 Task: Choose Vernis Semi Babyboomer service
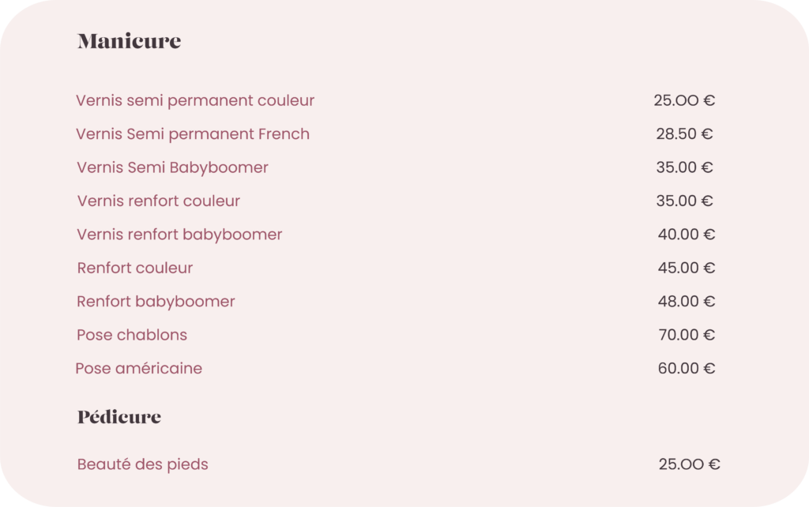(x=172, y=168)
